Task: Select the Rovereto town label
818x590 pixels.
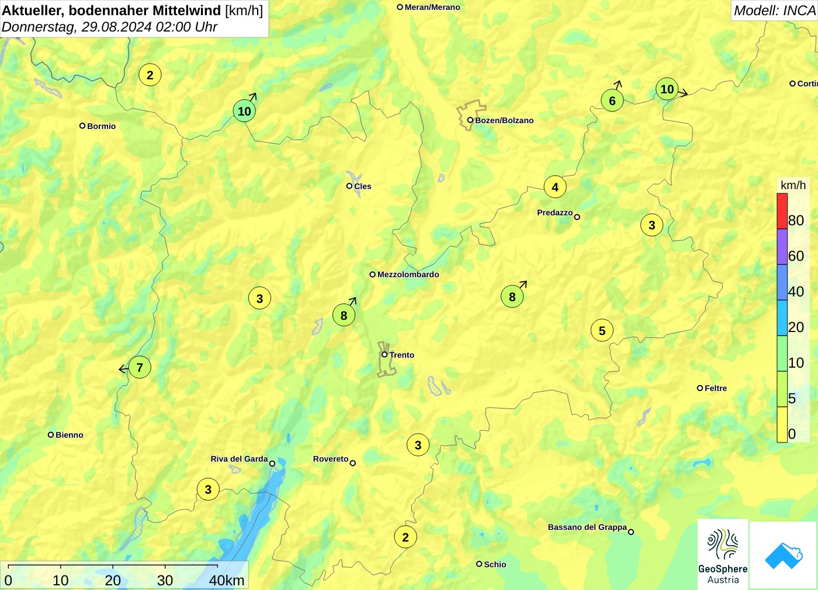Action: 331,459
